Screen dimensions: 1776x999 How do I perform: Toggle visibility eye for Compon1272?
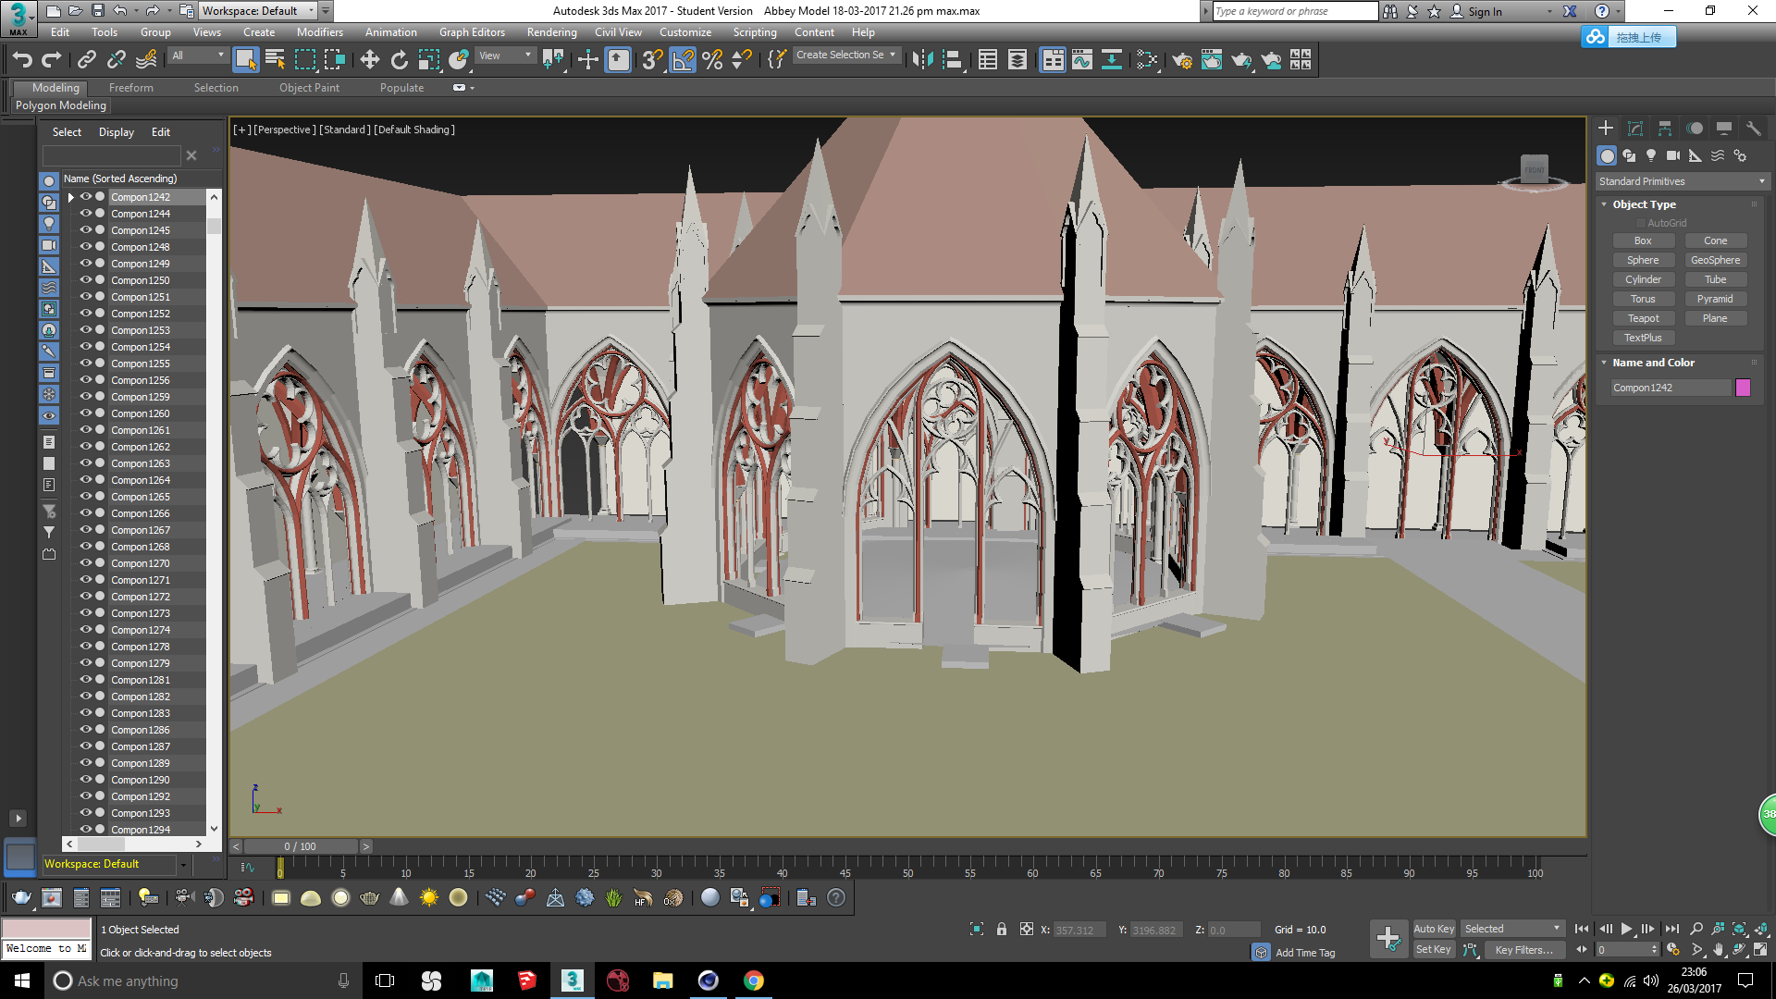(x=86, y=597)
